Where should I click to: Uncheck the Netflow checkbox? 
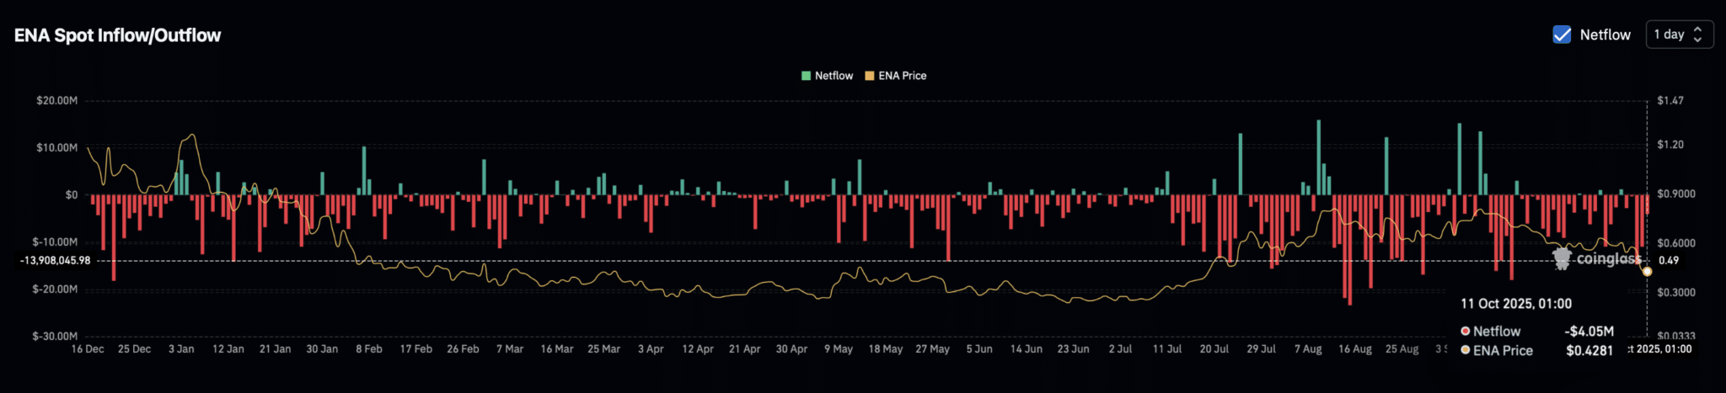1562,35
